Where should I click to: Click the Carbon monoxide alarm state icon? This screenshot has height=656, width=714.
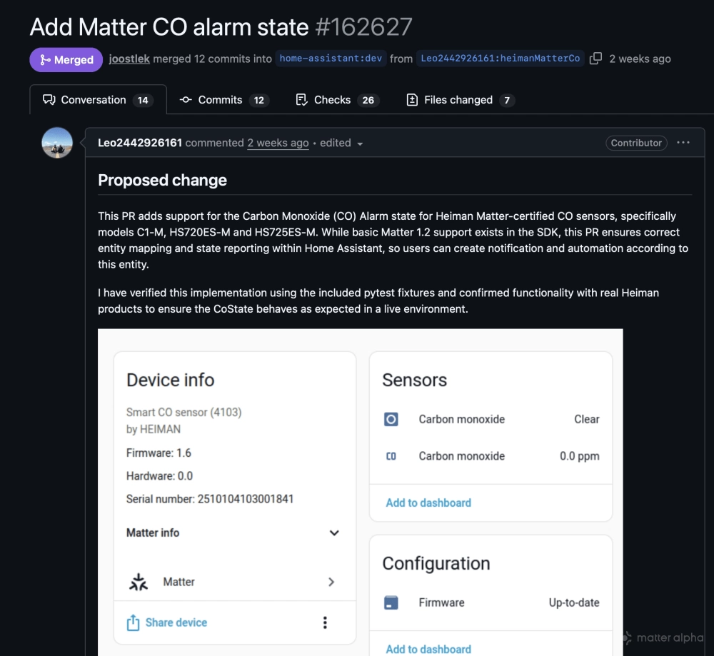[x=391, y=419]
